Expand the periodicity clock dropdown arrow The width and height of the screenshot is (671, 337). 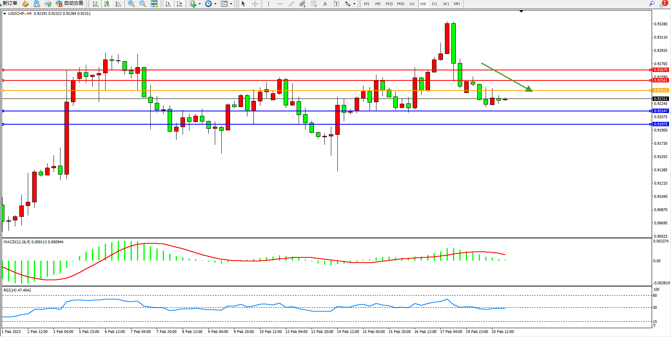click(215, 4)
